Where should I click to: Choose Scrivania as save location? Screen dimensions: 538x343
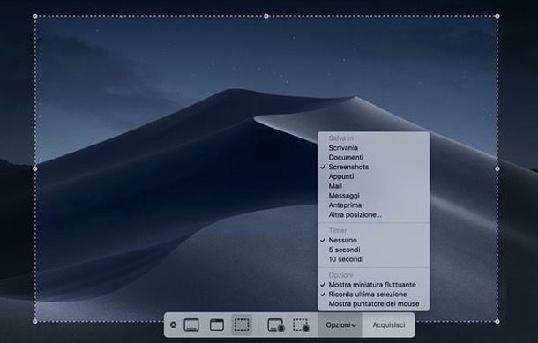tap(373, 148)
